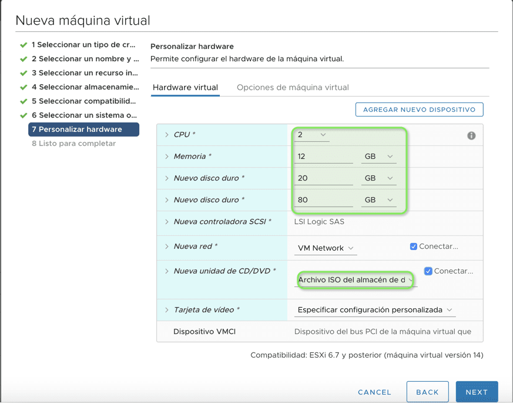Expand the Memoria settings row
Viewport: 513px width, 403px height.
click(166, 156)
